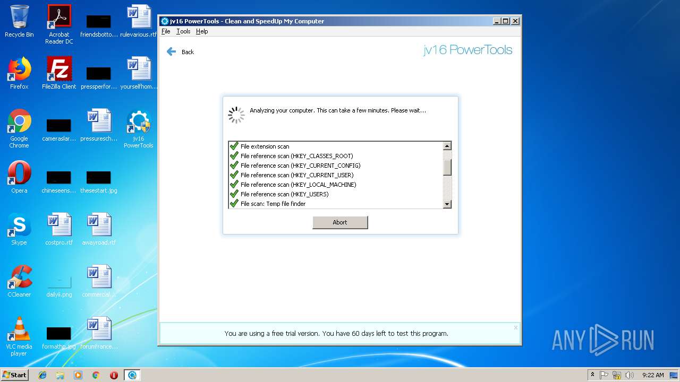Select 'File reference scan (HKEY_CLASSES_ROOT)' row
Viewport: 680px width, 382px height.
(336, 156)
